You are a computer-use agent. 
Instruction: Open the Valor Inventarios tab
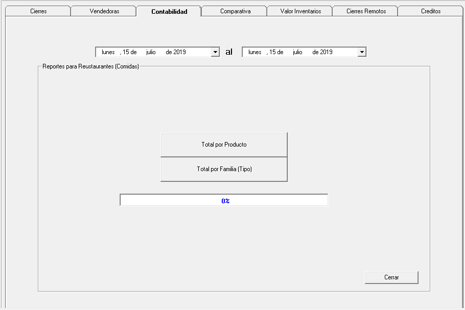coord(300,11)
